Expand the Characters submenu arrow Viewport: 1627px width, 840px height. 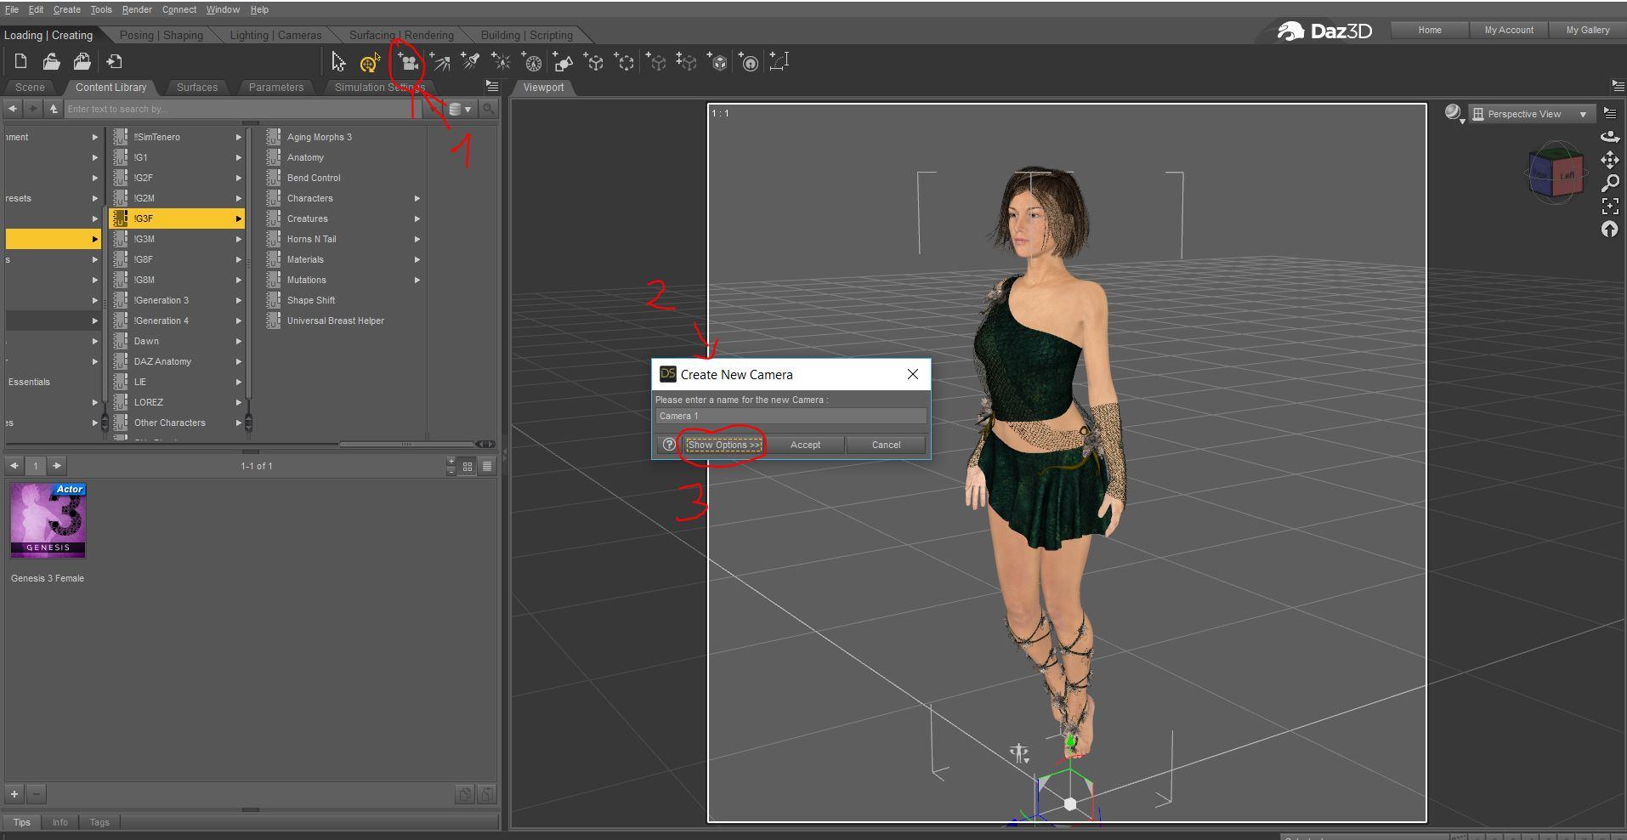[417, 198]
